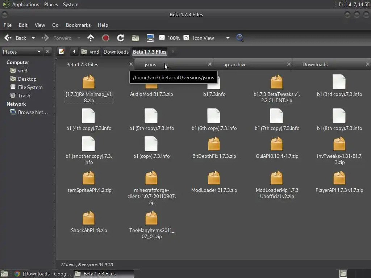
Task: Open the Icon View mode dropdown
Action: [210, 38]
